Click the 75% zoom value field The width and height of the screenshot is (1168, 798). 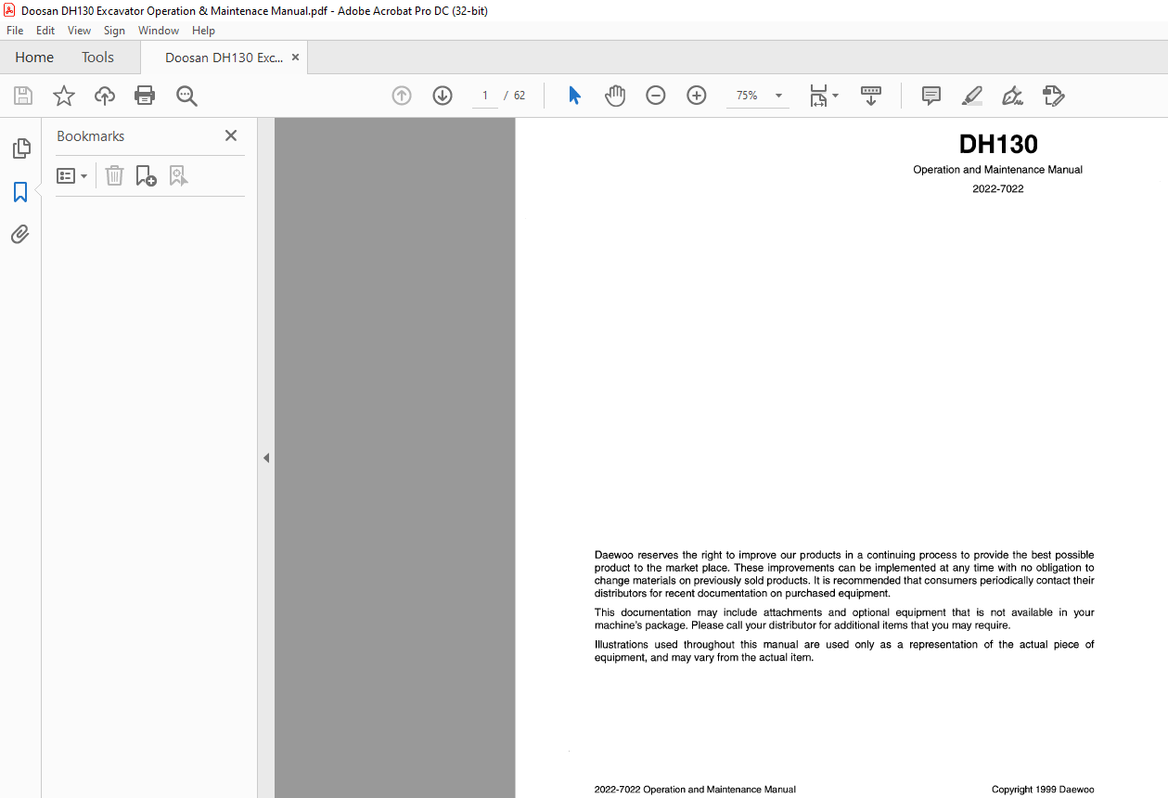(747, 96)
